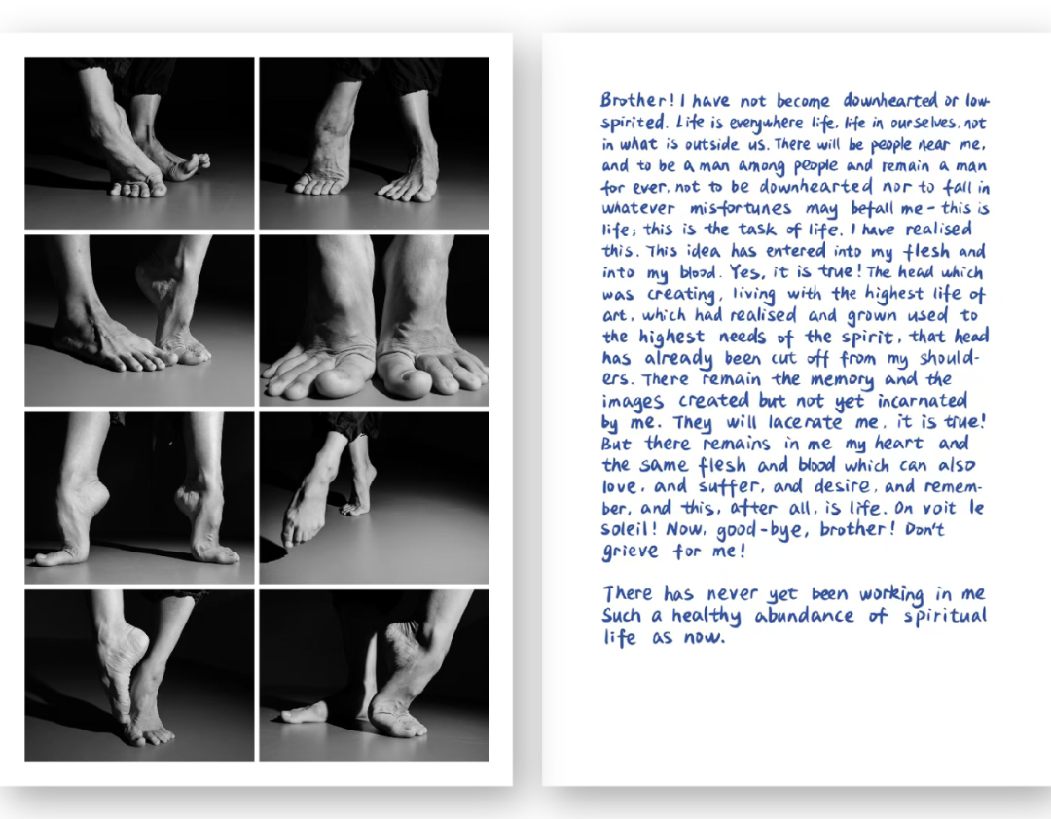This screenshot has height=819, width=1051.
Task: Click the third-row left photo of feet on tiptoe
Action: pyautogui.click(x=139, y=497)
